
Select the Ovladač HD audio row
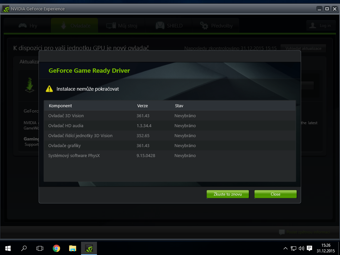[170, 126]
